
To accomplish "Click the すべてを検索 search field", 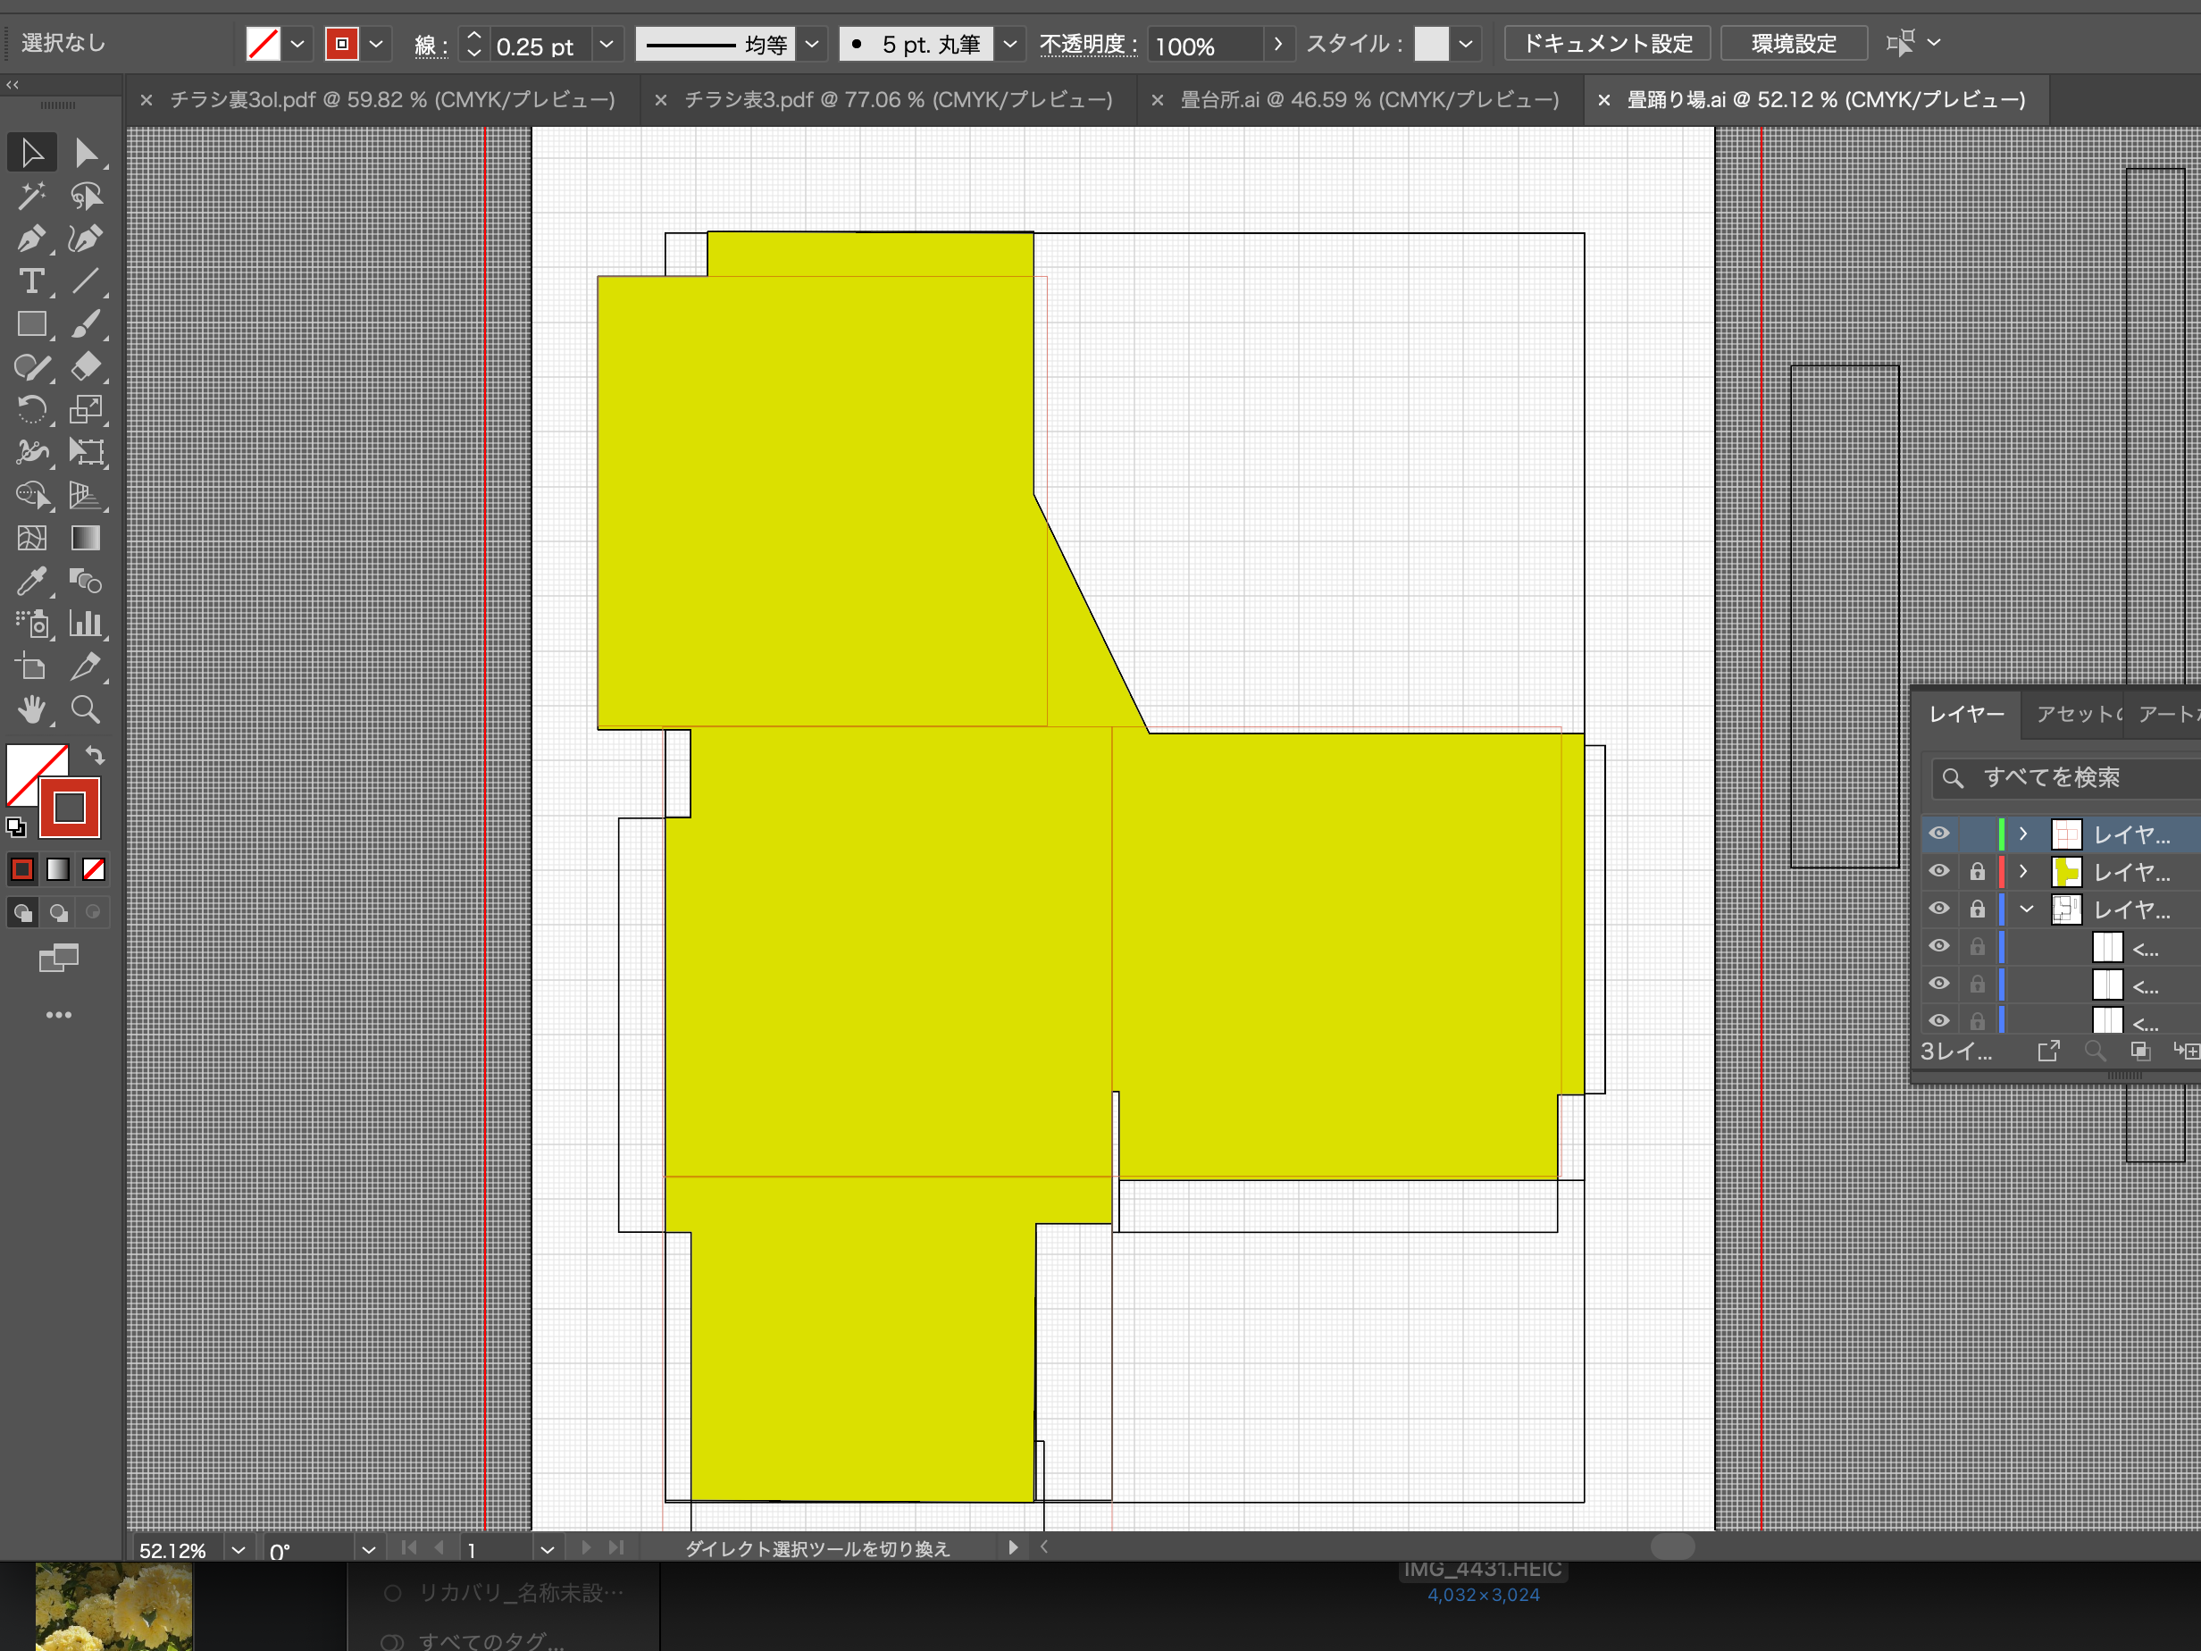I will click(x=2062, y=778).
